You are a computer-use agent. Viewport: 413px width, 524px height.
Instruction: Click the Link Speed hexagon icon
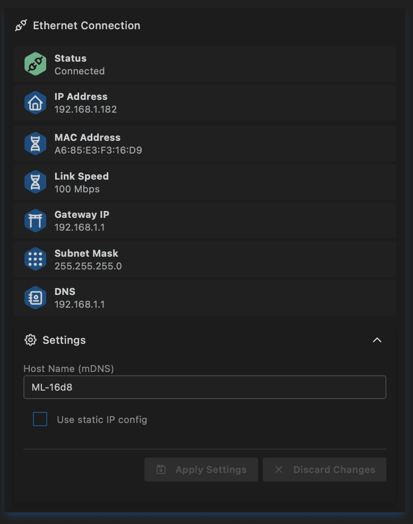coord(35,182)
